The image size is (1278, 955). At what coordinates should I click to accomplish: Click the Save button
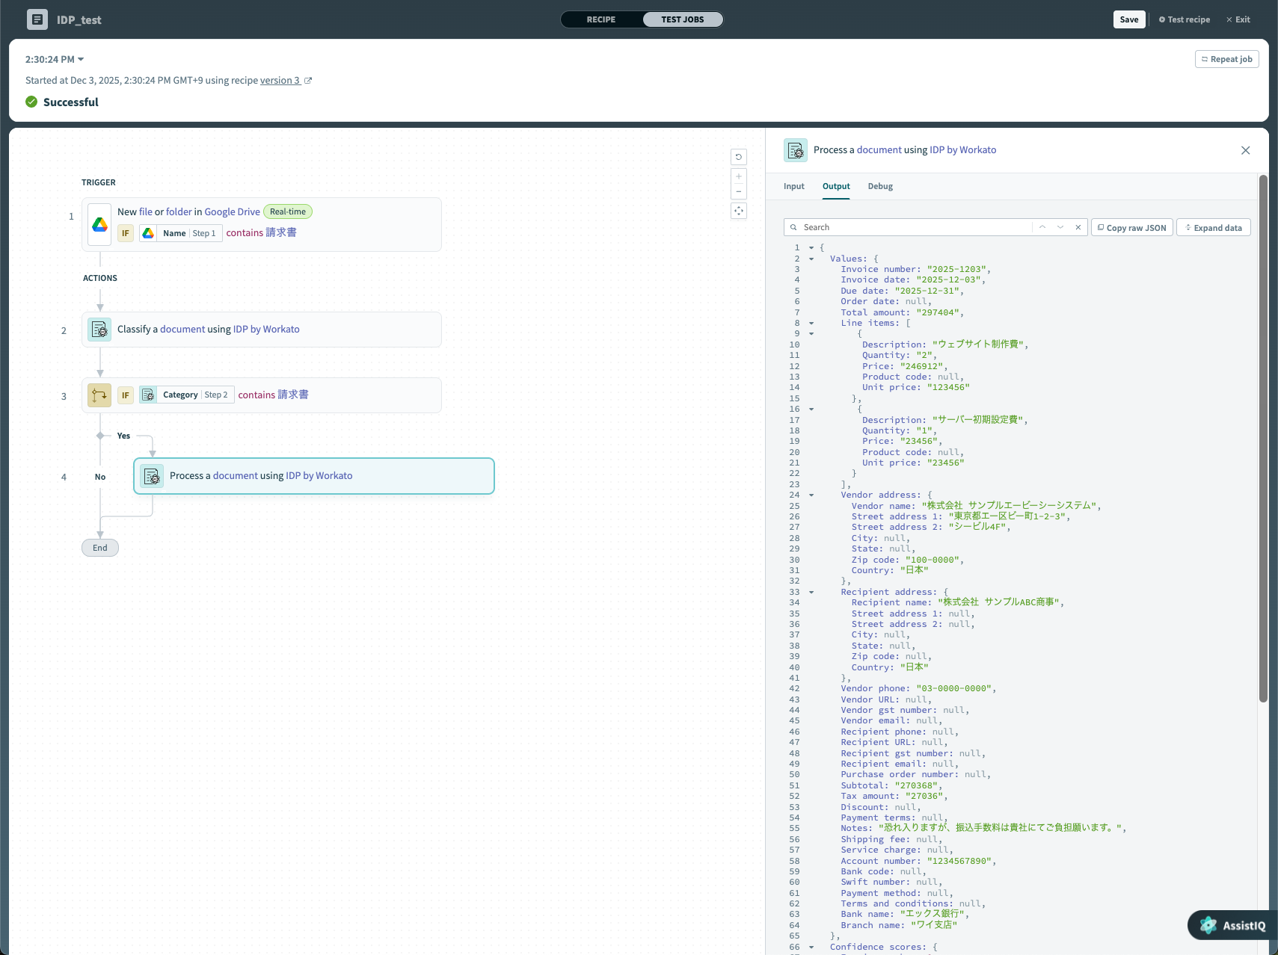tap(1129, 19)
